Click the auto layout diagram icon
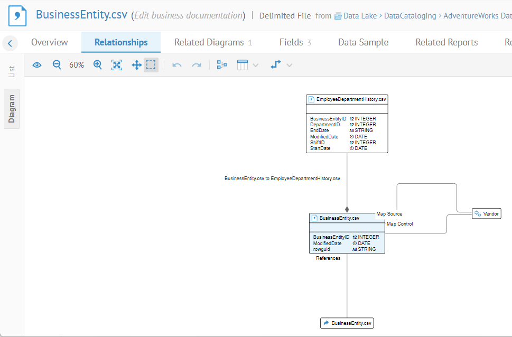Viewport: 512px width, 337px height. [x=222, y=65]
